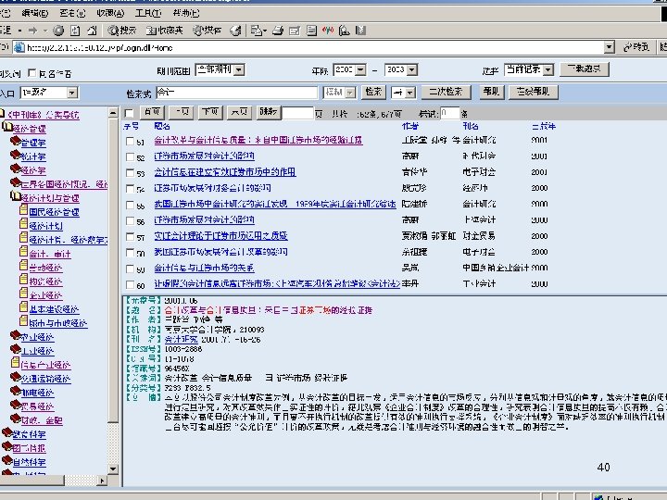Click the 标记 count input field
667x500 pixels.
click(x=449, y=113)
